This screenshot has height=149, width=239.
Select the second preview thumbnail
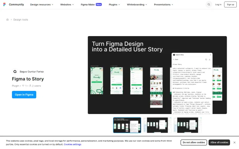(157, 125)
